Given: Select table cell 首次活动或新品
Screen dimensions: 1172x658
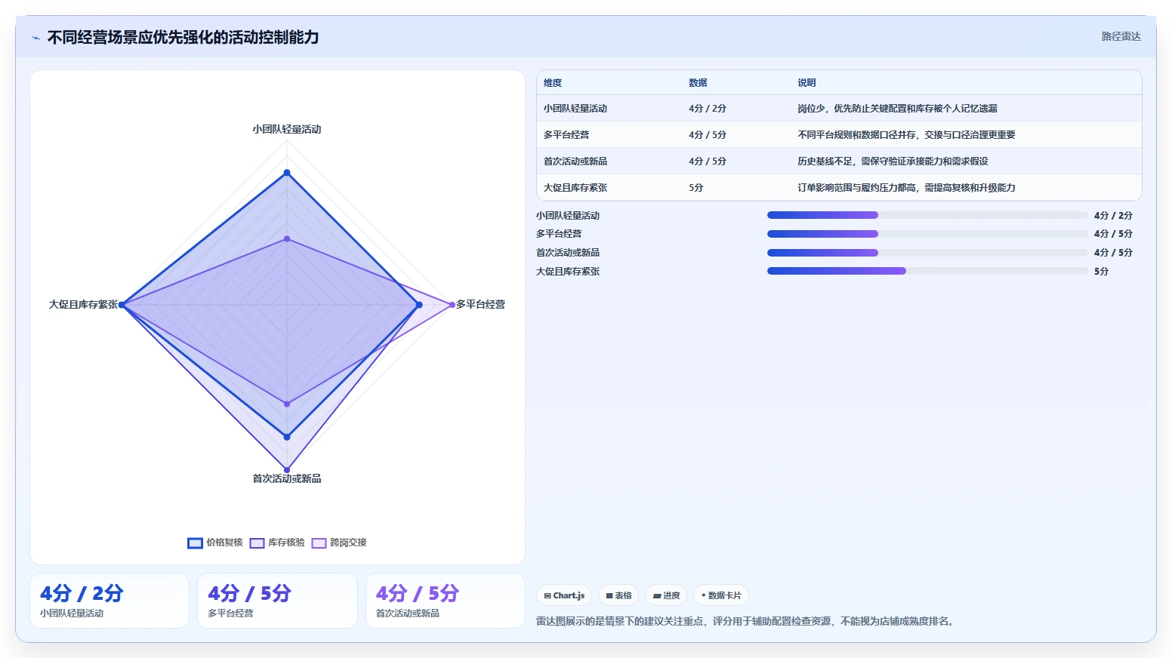Looking at the screenshot, I should click(575, 161).
